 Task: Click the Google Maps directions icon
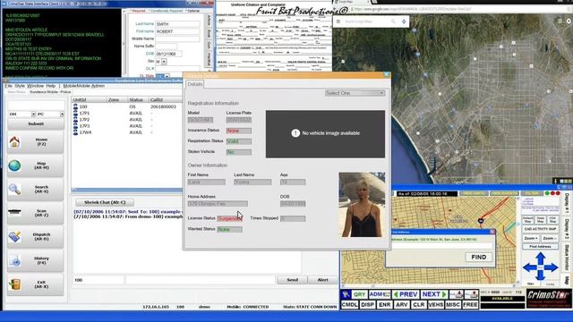point(404,21)
